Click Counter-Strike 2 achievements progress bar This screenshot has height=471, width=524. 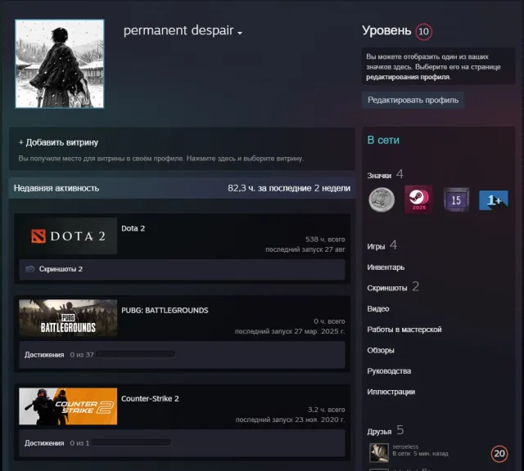(132, 442)
